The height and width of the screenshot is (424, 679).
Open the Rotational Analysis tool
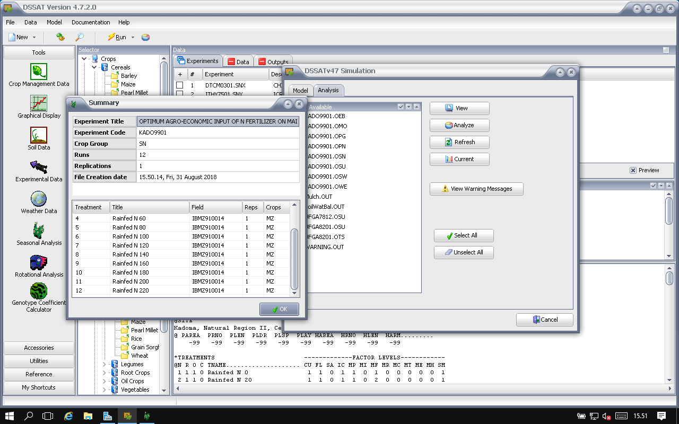(x=39, y=263)
